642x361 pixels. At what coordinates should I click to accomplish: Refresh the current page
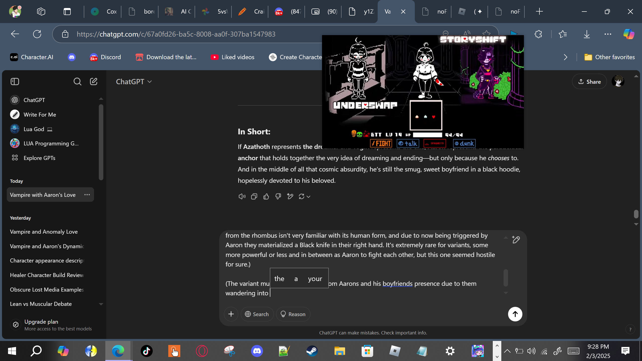click(37, 34)
